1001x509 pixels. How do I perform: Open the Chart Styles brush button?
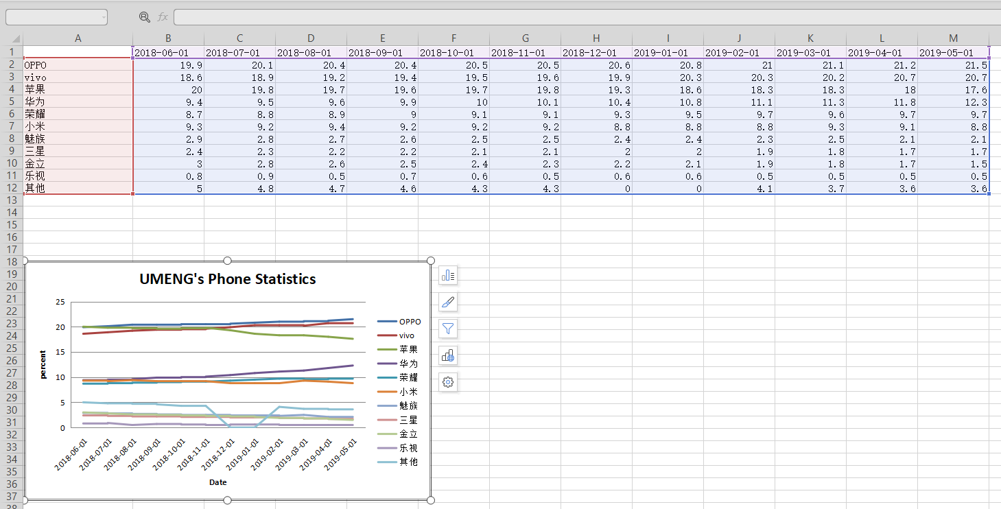(449, 303)
